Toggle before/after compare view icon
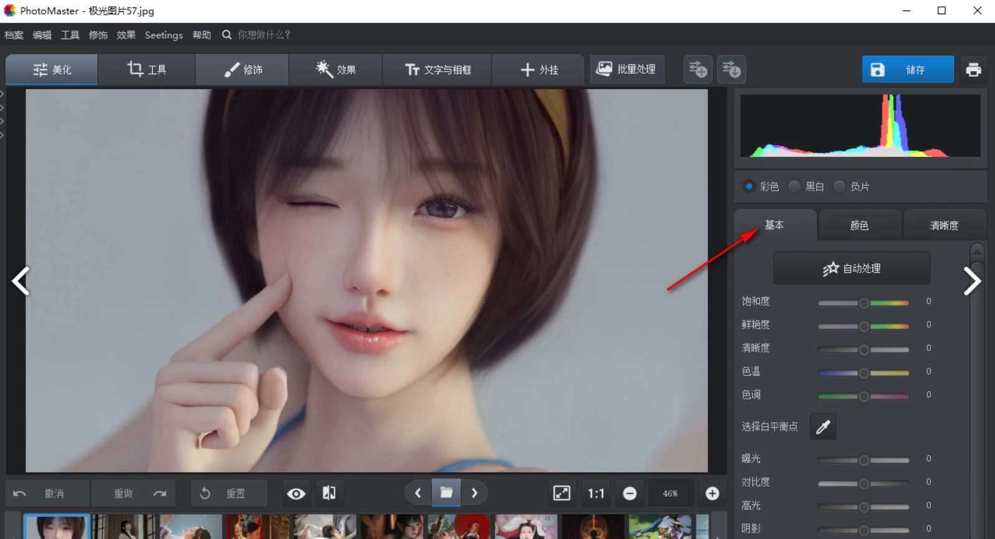Viewport: 995px width, 539px height. tap(329, 493)
